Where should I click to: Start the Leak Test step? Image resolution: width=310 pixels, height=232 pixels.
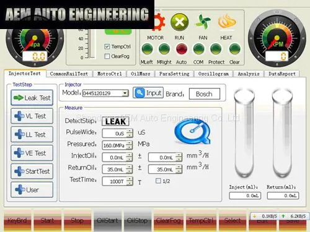pos(32,98)
